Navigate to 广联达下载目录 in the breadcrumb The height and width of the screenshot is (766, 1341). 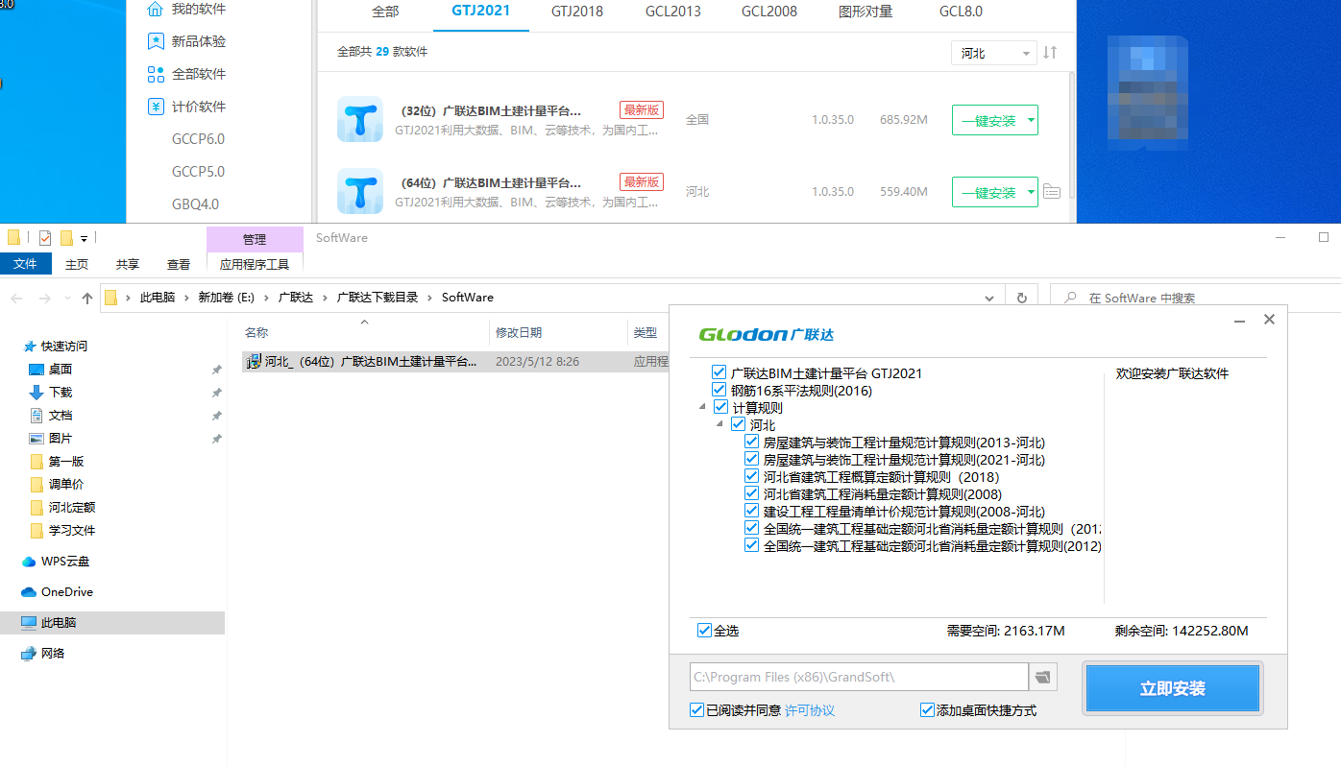tap(378, 298)
